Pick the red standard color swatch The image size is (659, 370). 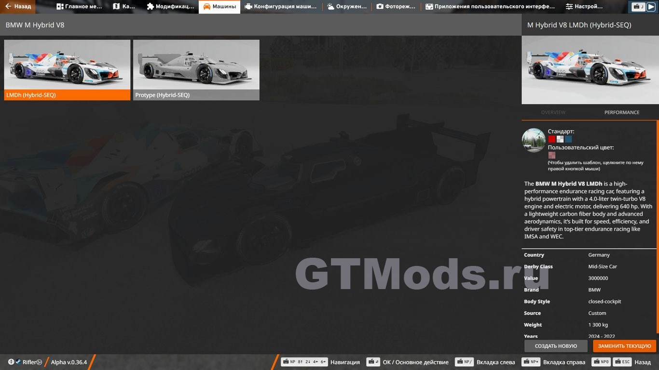click(x=551, y=139)
